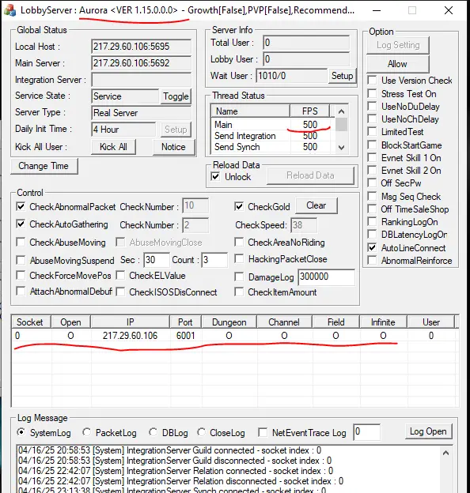Clear the CheckGold data with the Clear button
Screen dimensions: 470x493
[x=316, y=205]
